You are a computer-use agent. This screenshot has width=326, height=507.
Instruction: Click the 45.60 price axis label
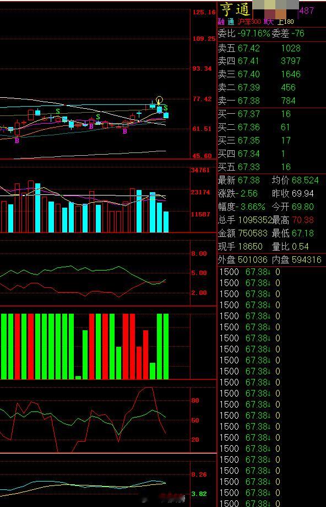pos(202,156)
